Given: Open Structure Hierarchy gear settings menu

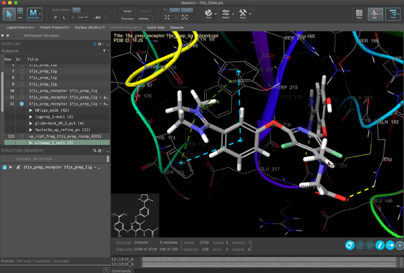Looking at the screenshot, I should click(100, 150).
